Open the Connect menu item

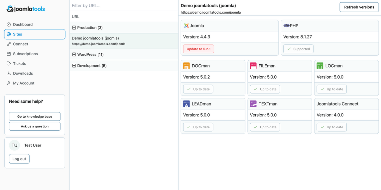tap(35, 44)
